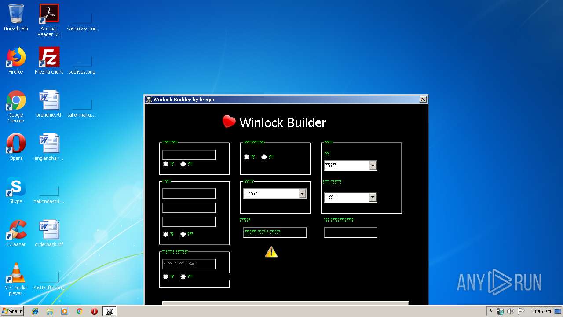This screenshot has height=317, width=563.
Task: Select the right radio button in the top-middle group
Action: click(x=264, y=157)
